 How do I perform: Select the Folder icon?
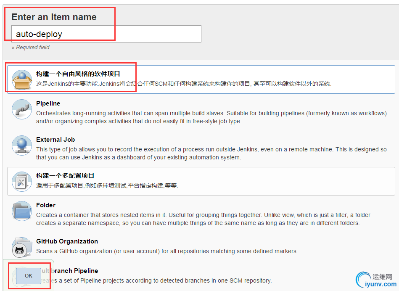[x=22, y=211]
